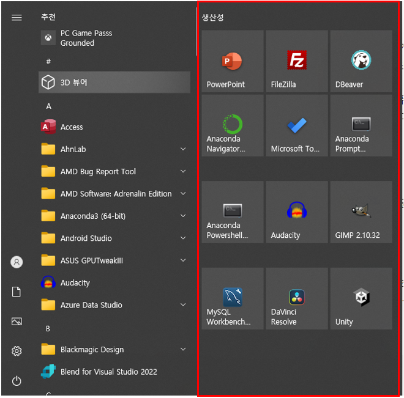Launch the PowerPoint tile
Screen dimensions: 404x398
pos(233,61)
